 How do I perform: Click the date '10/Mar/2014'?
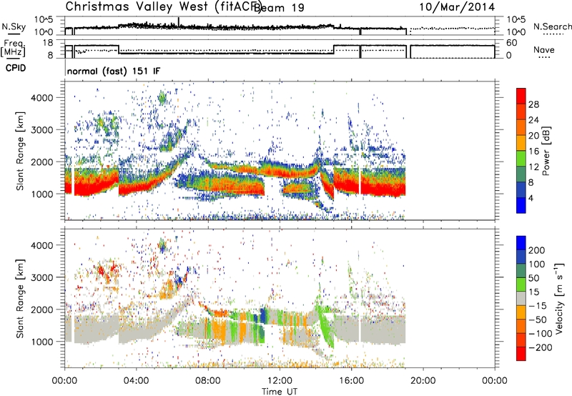click(457, 7)
